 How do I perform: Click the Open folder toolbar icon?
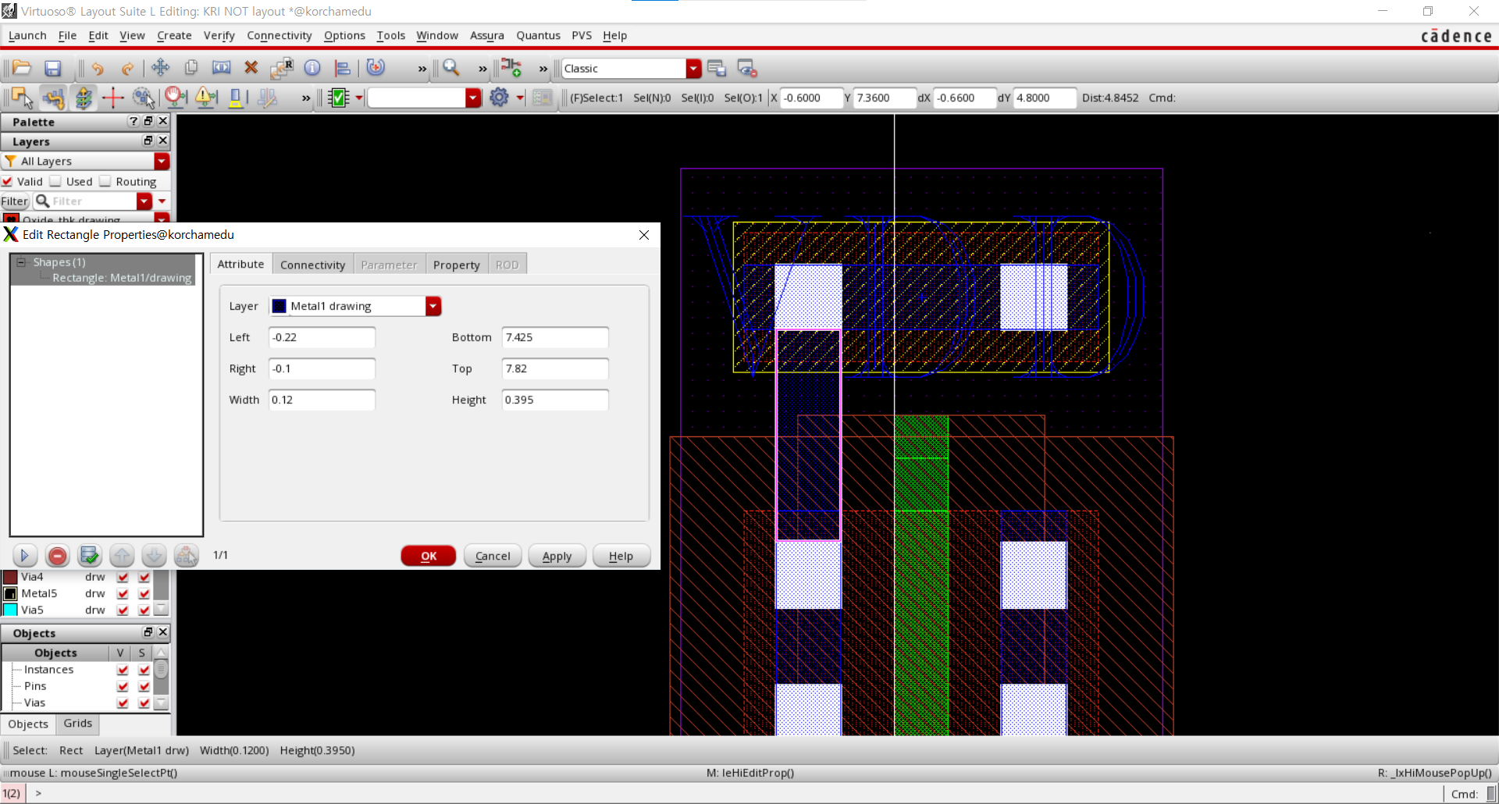click(x=22, y=68)
